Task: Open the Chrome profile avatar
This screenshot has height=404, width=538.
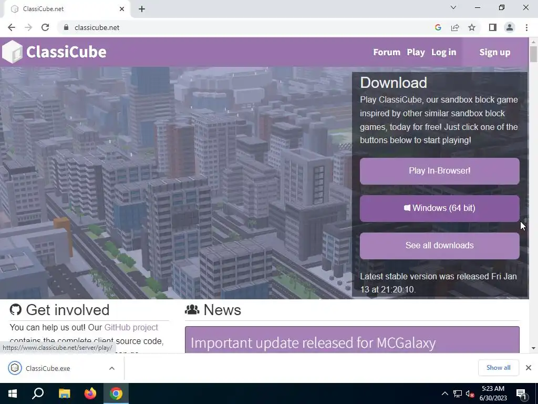Action: [x=510, y=27]
